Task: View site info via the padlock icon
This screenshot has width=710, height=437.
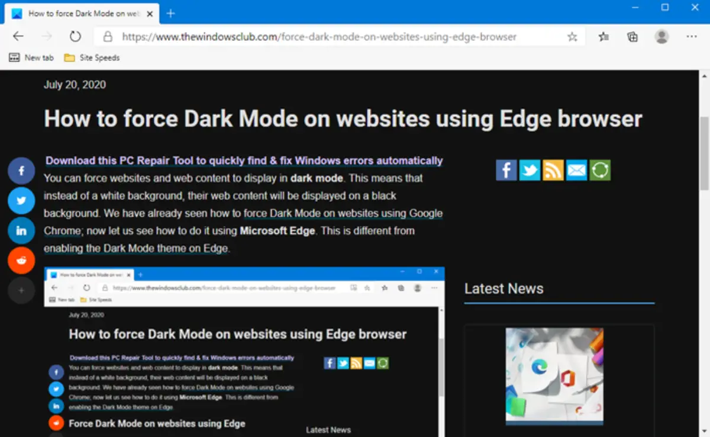Action: (x=108, y=37)
